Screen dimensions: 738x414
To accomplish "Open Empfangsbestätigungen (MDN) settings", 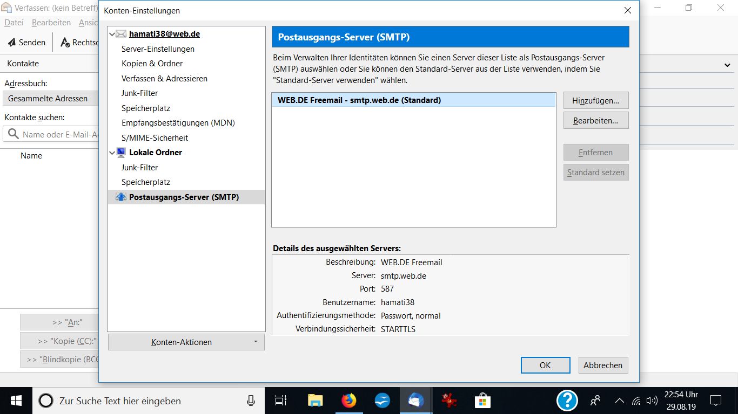I will click(178, 123).
